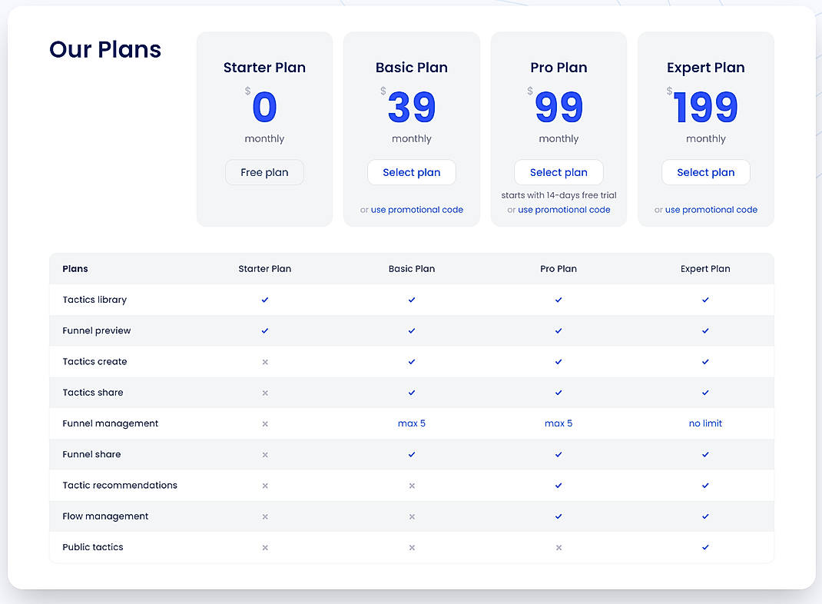Viewport: 822px width, 604px height.
Task: Select plan for the Pro Plan
Action: 558,172
